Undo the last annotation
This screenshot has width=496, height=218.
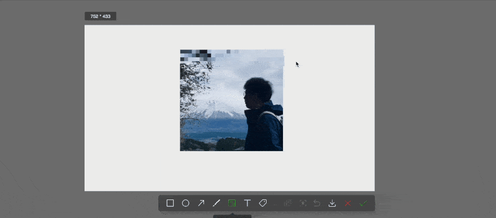pos(317,203)
